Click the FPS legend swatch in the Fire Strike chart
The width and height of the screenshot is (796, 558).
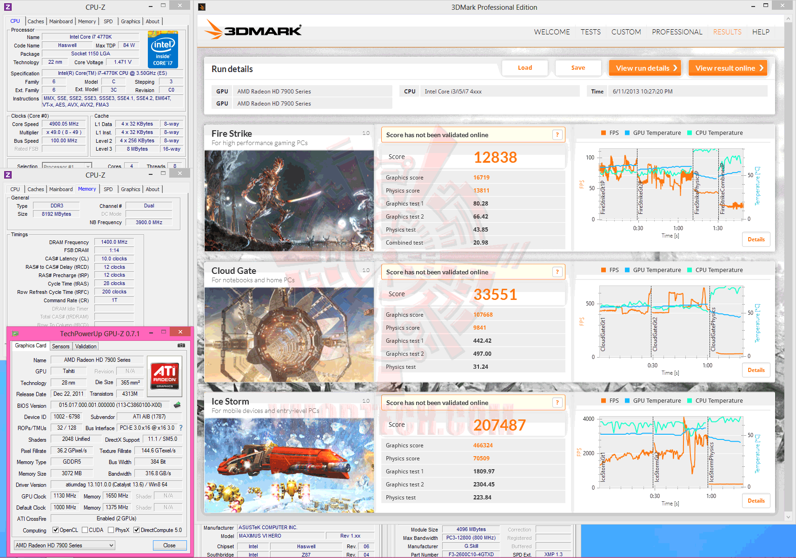(604, 133)
